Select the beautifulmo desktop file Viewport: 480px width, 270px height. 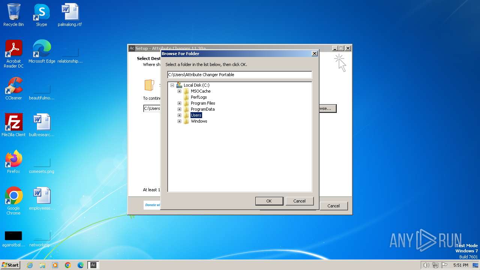coord(42,92)
